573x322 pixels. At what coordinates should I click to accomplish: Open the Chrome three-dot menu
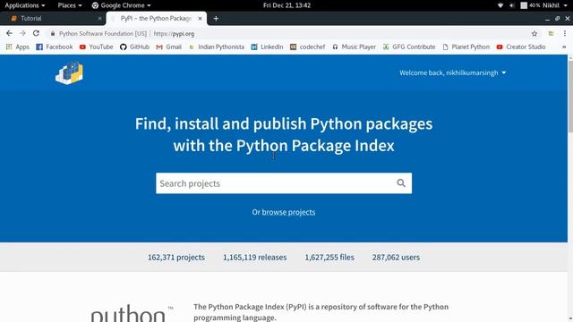coord(565,34)
